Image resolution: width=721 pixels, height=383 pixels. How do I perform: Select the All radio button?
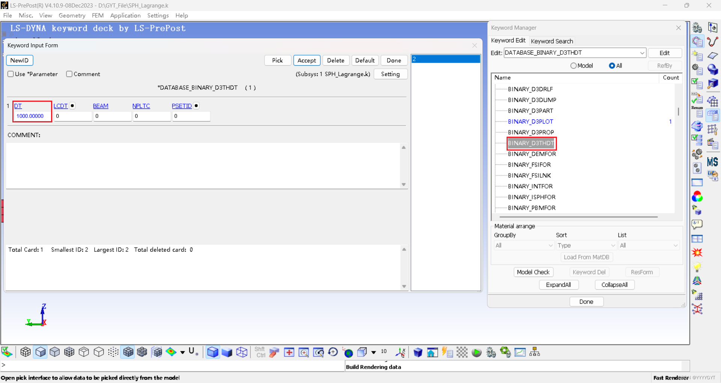[612, 66]
